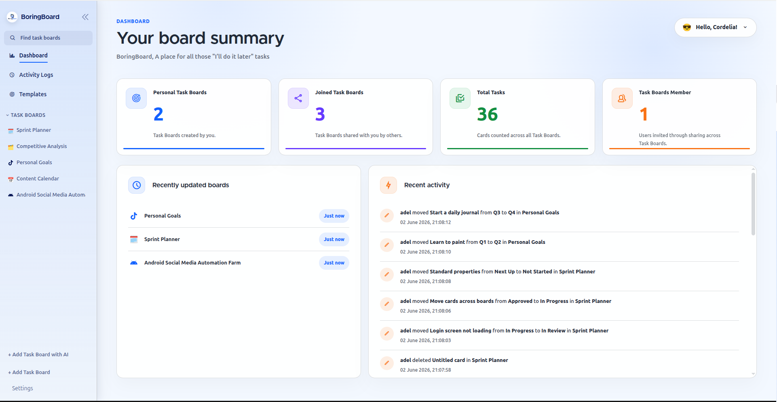
Task: Click Sprint Planner icon in recently updated
Action: pyautogui.click(x=134, y=239)
